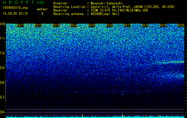Click the 'Receiving antenna' field label
This screenshot has width=187, height=118.
(68, 14)
